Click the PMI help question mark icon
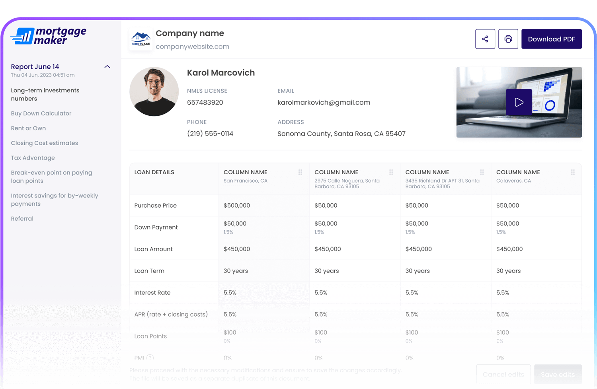Image resolution: width=597 pixels, height=389 pixels. pyautogui.click(x=150, y=358)
